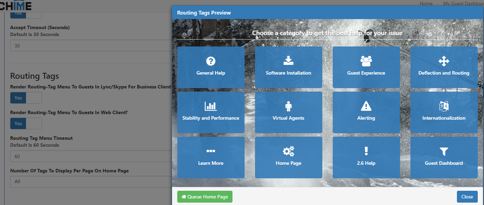The width and height of the screenshot is (484, 205).
Task: Open the Alerting label
Action: coord(366,118)
